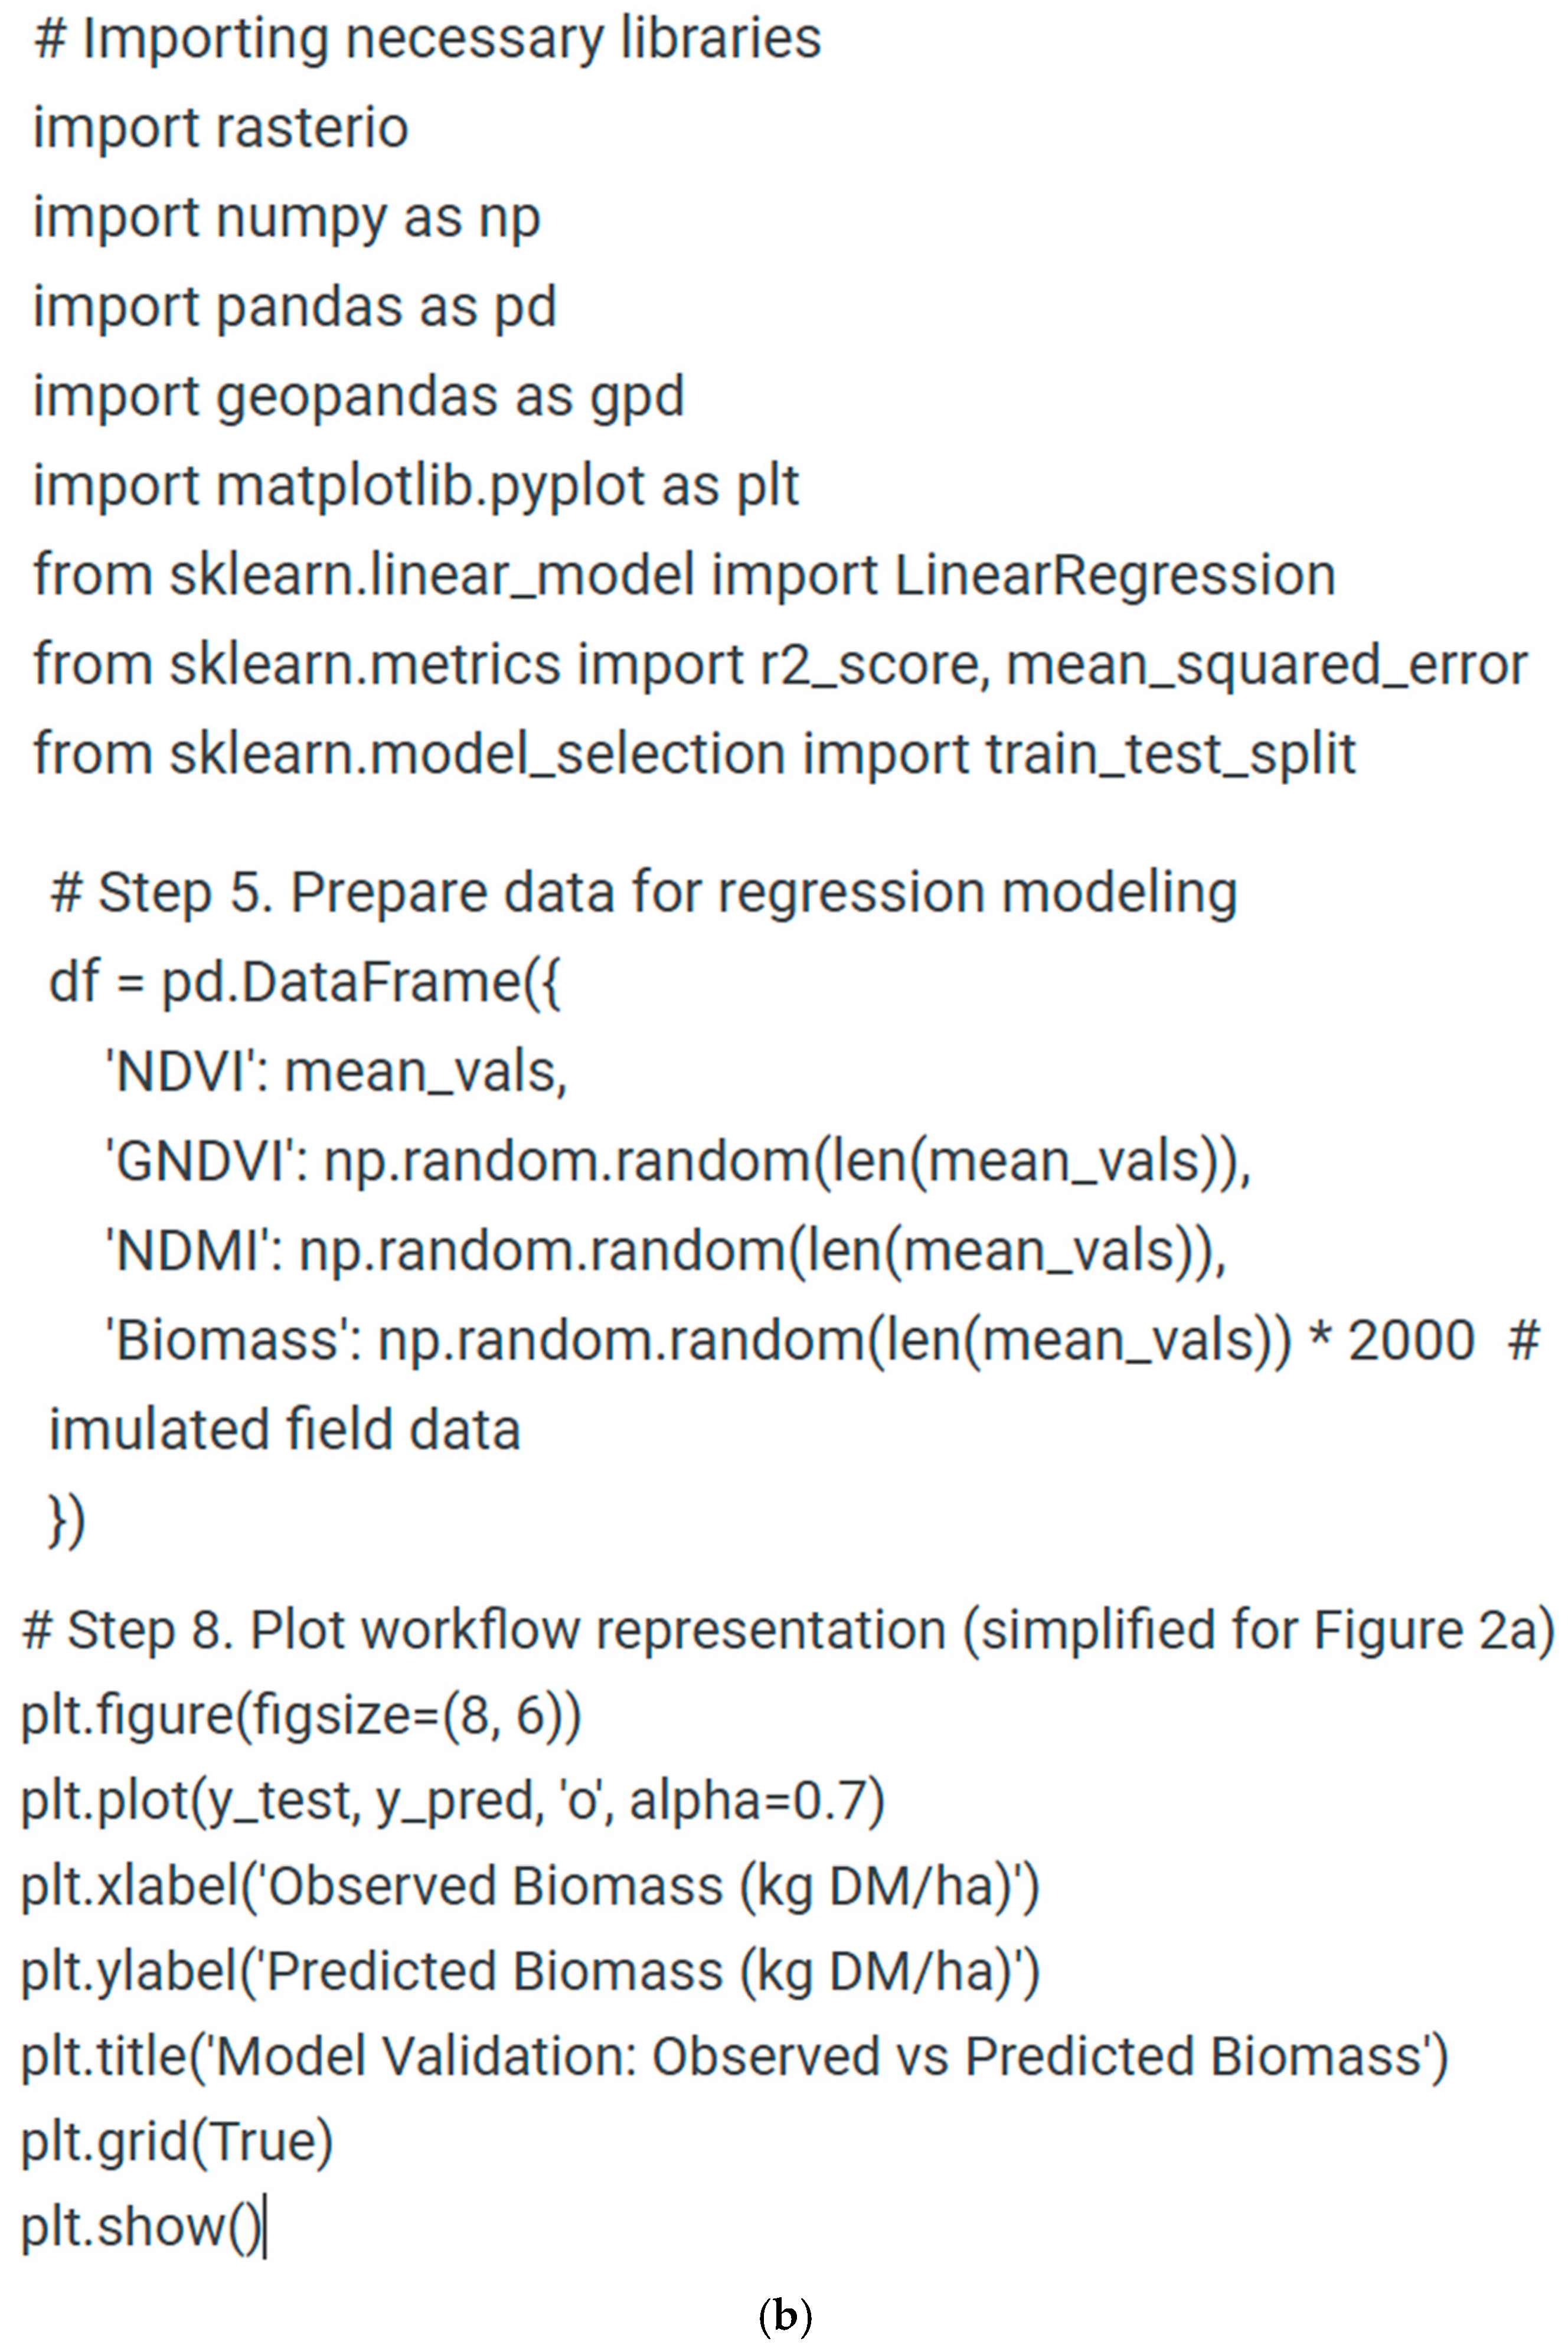Click the 'NDMI' random values line
This screenshot has width=1568, height=2348.
(666, 1252)
